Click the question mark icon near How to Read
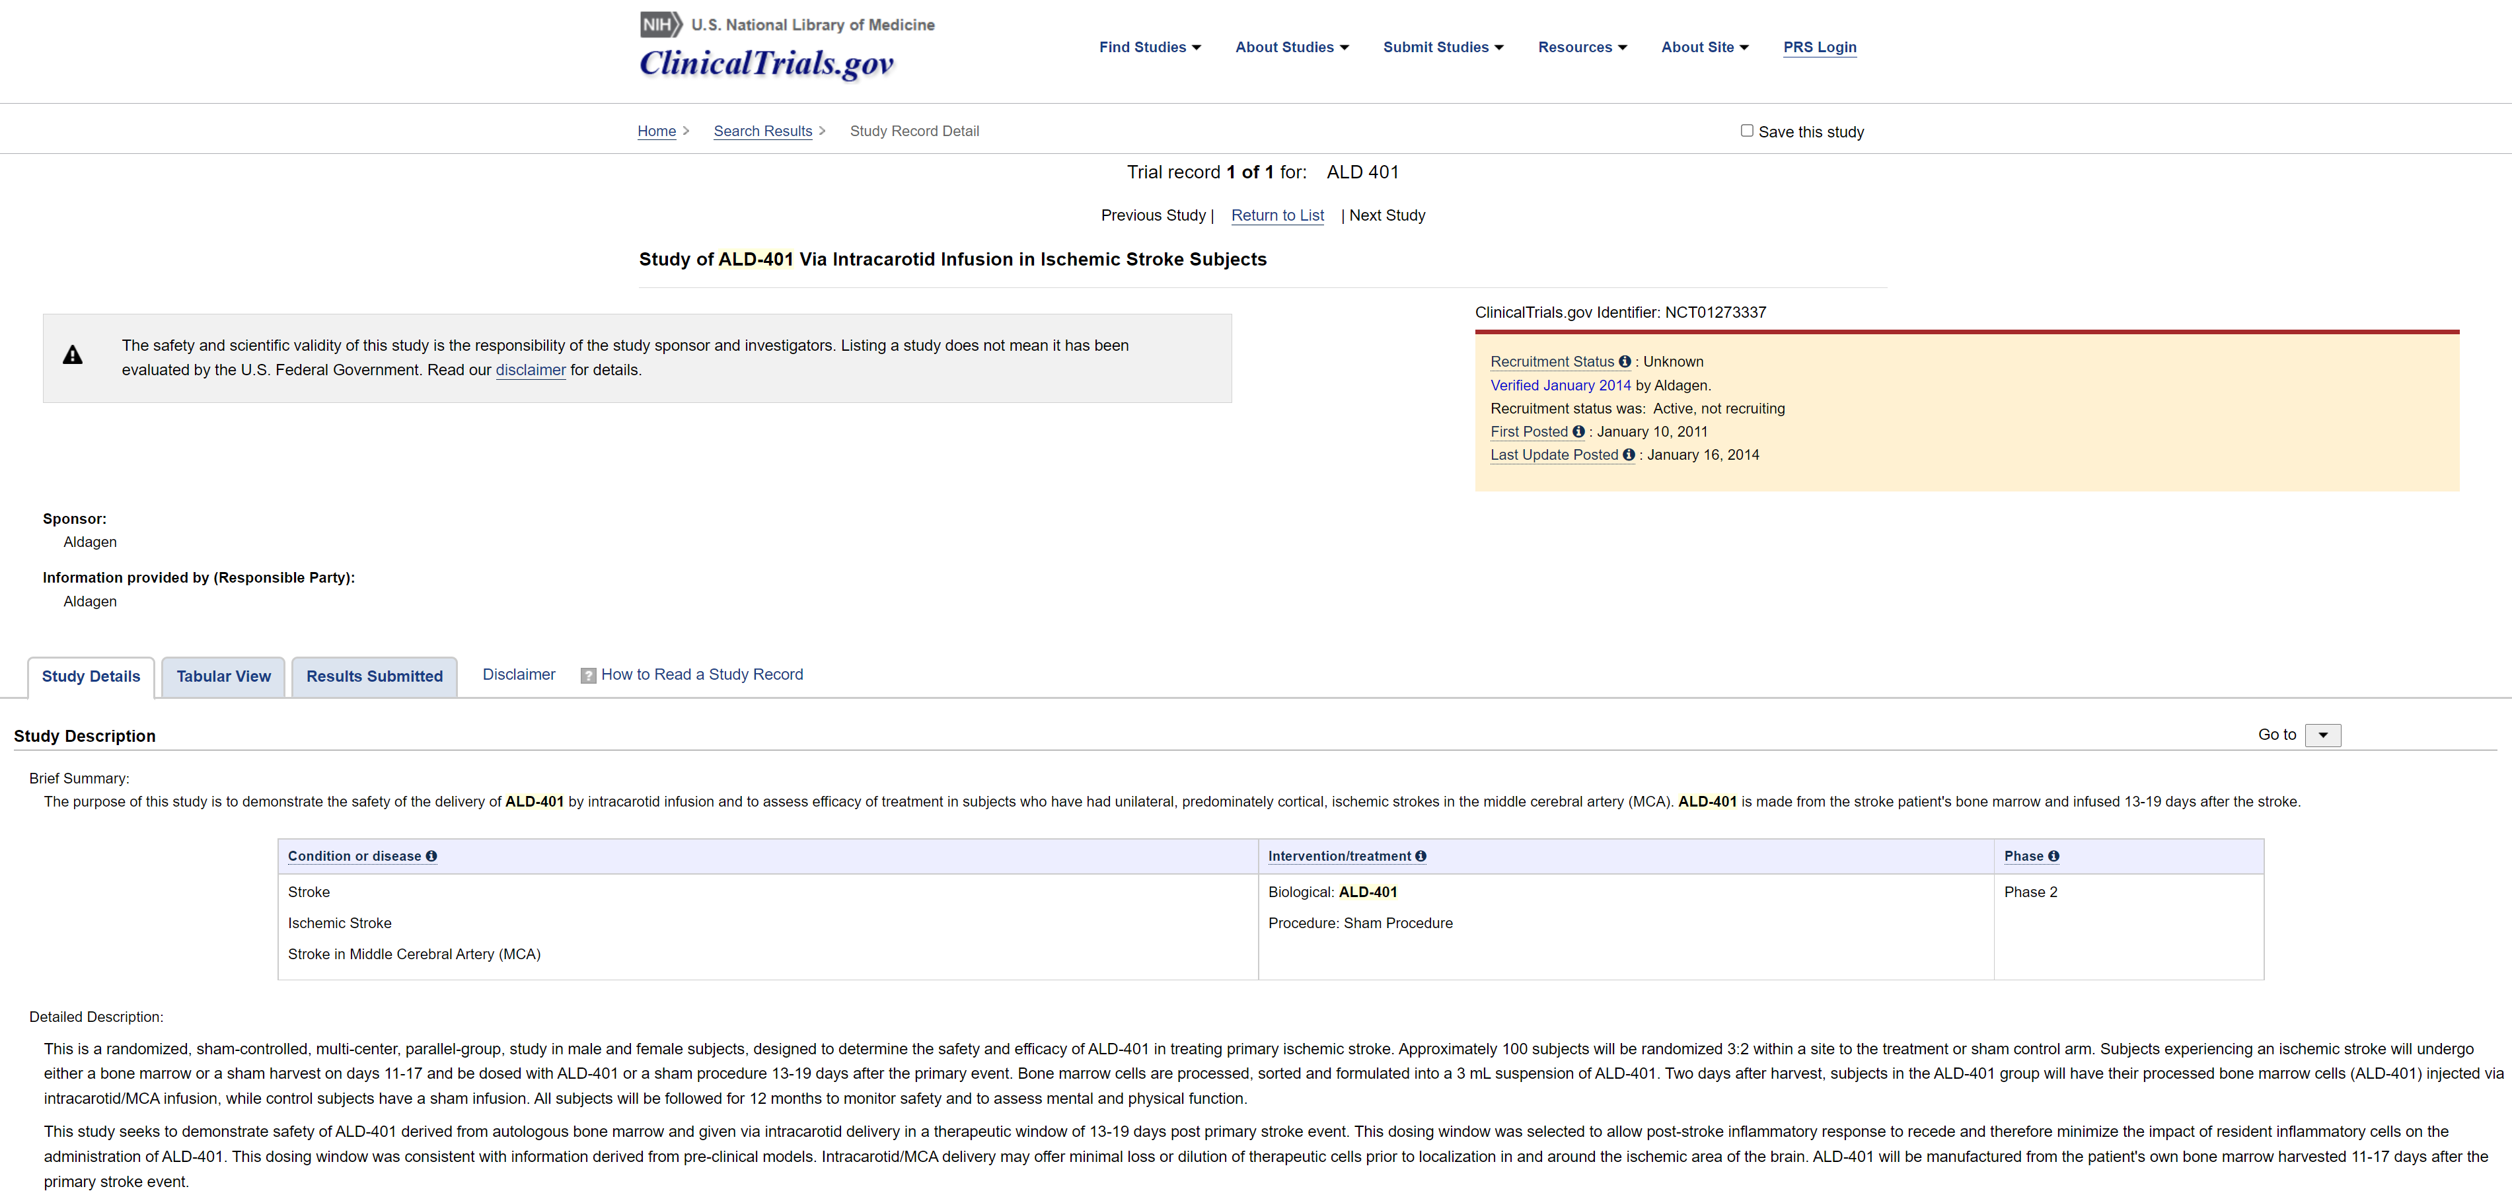2512x1193 pixels. pos(589,676)
